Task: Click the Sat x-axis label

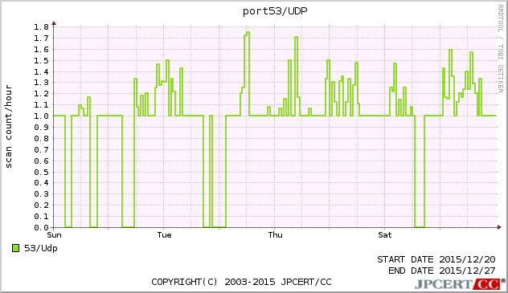Action: pyautogui.click(x=385, y=234)
